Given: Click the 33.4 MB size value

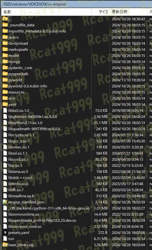Looking at the screenshot, I should point(101,220).
